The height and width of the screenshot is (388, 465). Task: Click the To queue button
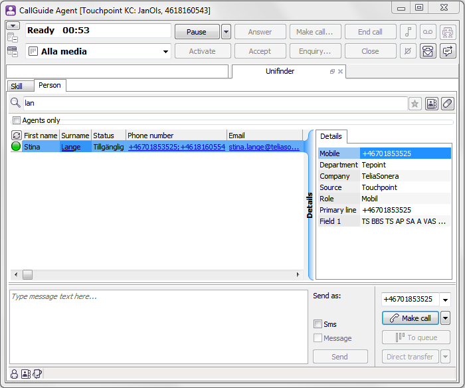pyautogui.click(x=416, y=338)
